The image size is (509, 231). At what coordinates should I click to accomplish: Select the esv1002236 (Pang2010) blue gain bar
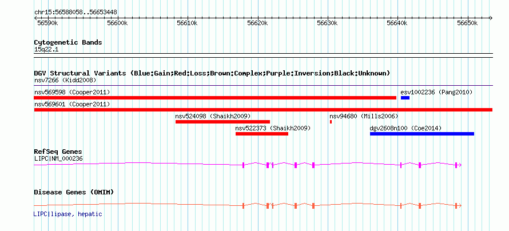click(405, 98)
